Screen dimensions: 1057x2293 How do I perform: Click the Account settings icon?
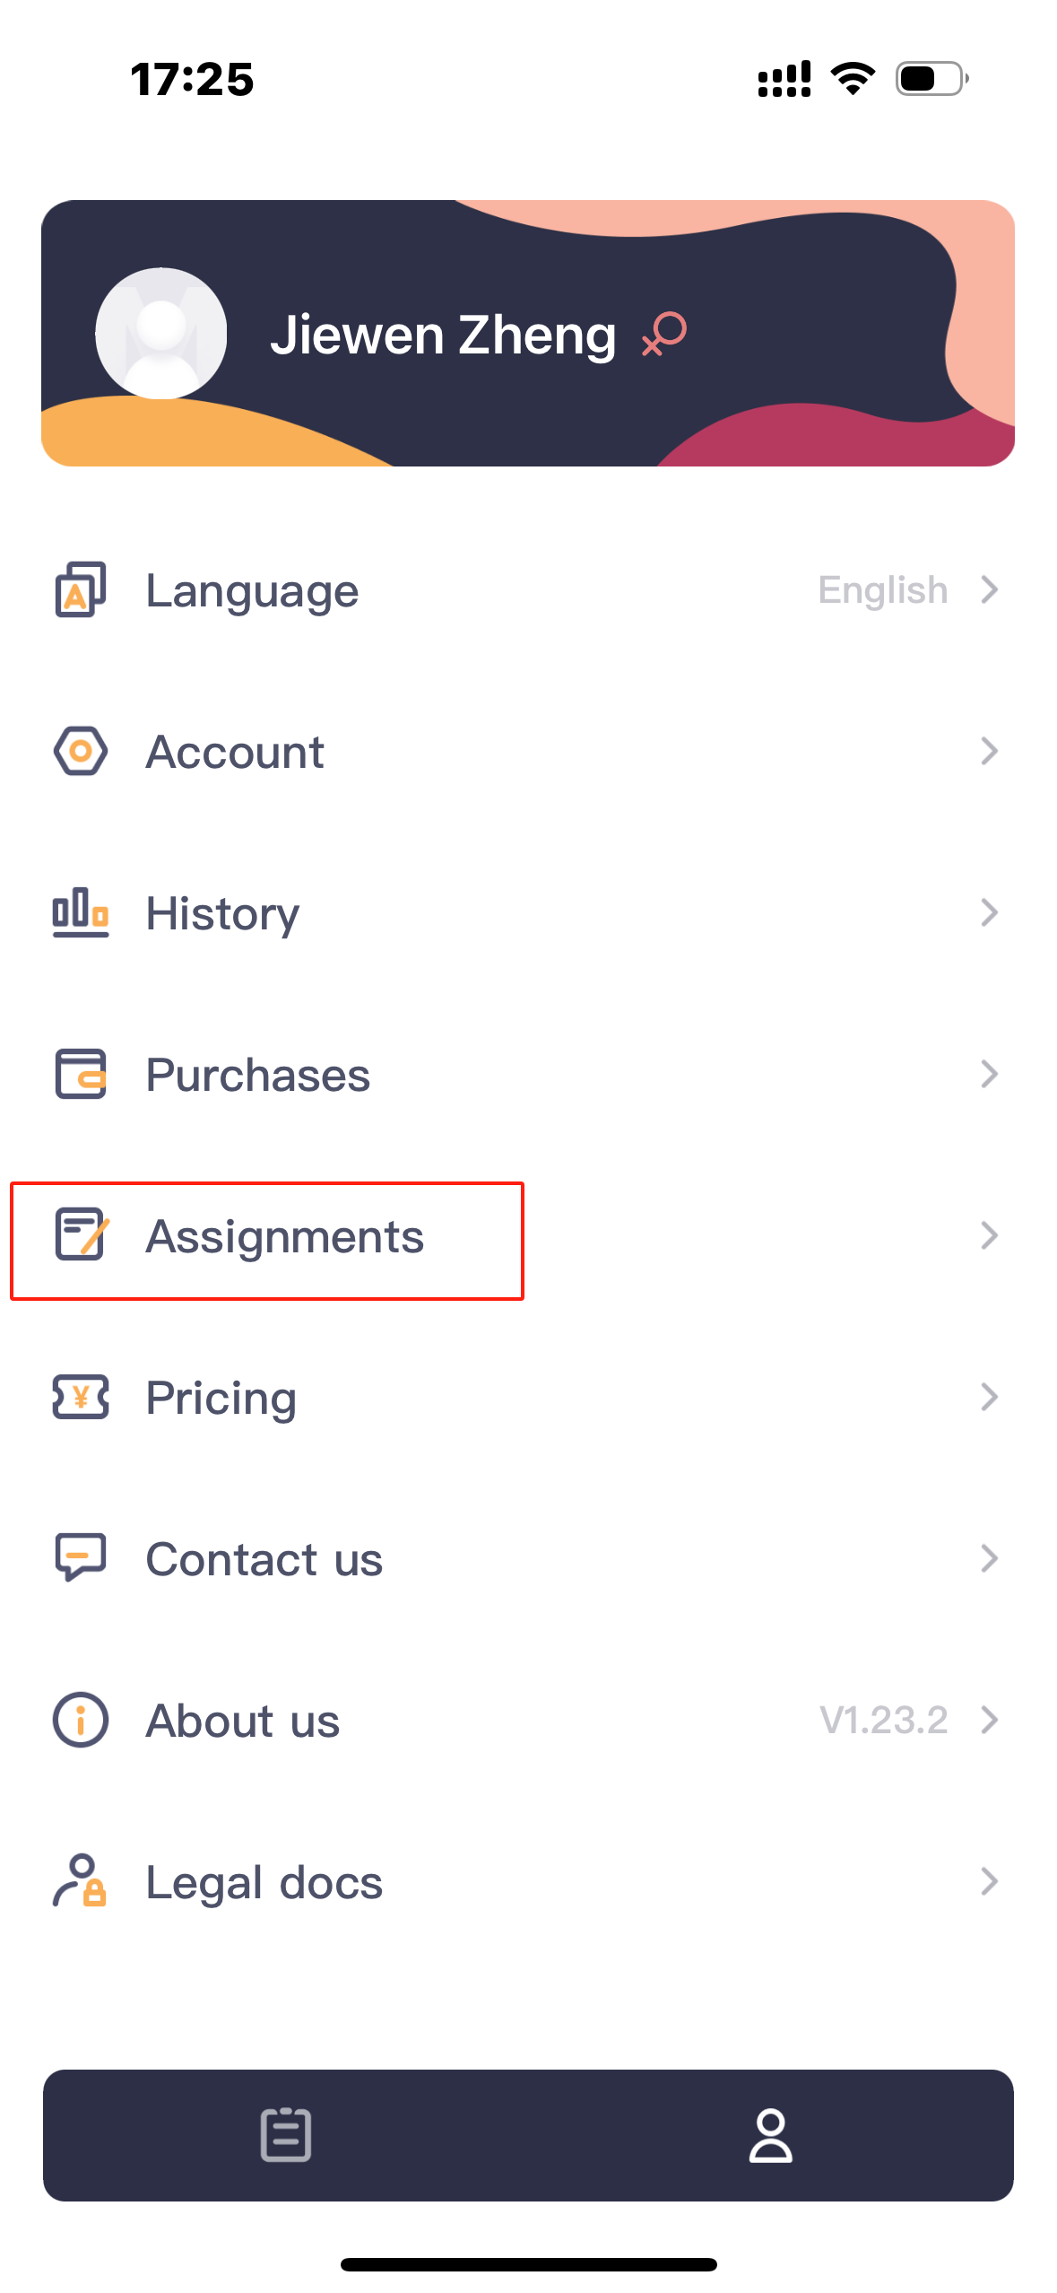(x=79, y=751)
